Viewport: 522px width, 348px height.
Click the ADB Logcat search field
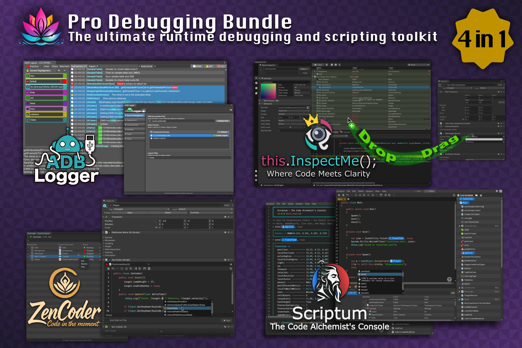pos(172,66)
